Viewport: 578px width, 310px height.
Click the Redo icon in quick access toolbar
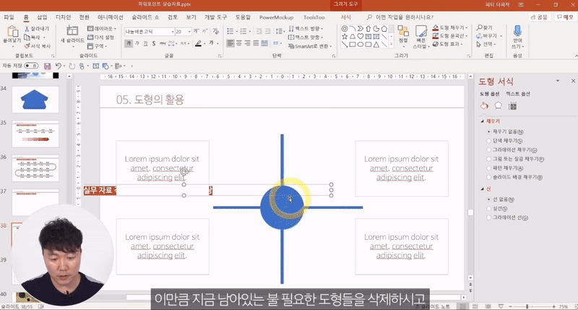coord(72,66)
